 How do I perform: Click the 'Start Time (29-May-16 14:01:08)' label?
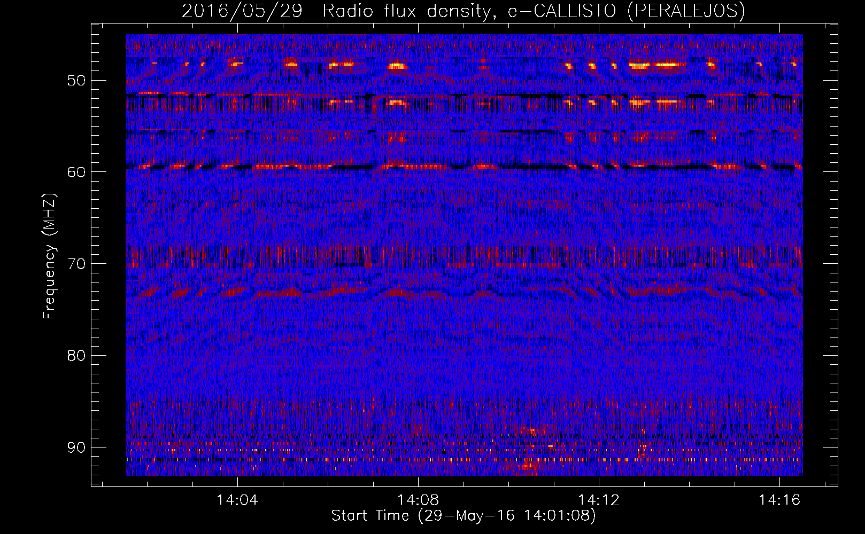(x=464, y=516)
